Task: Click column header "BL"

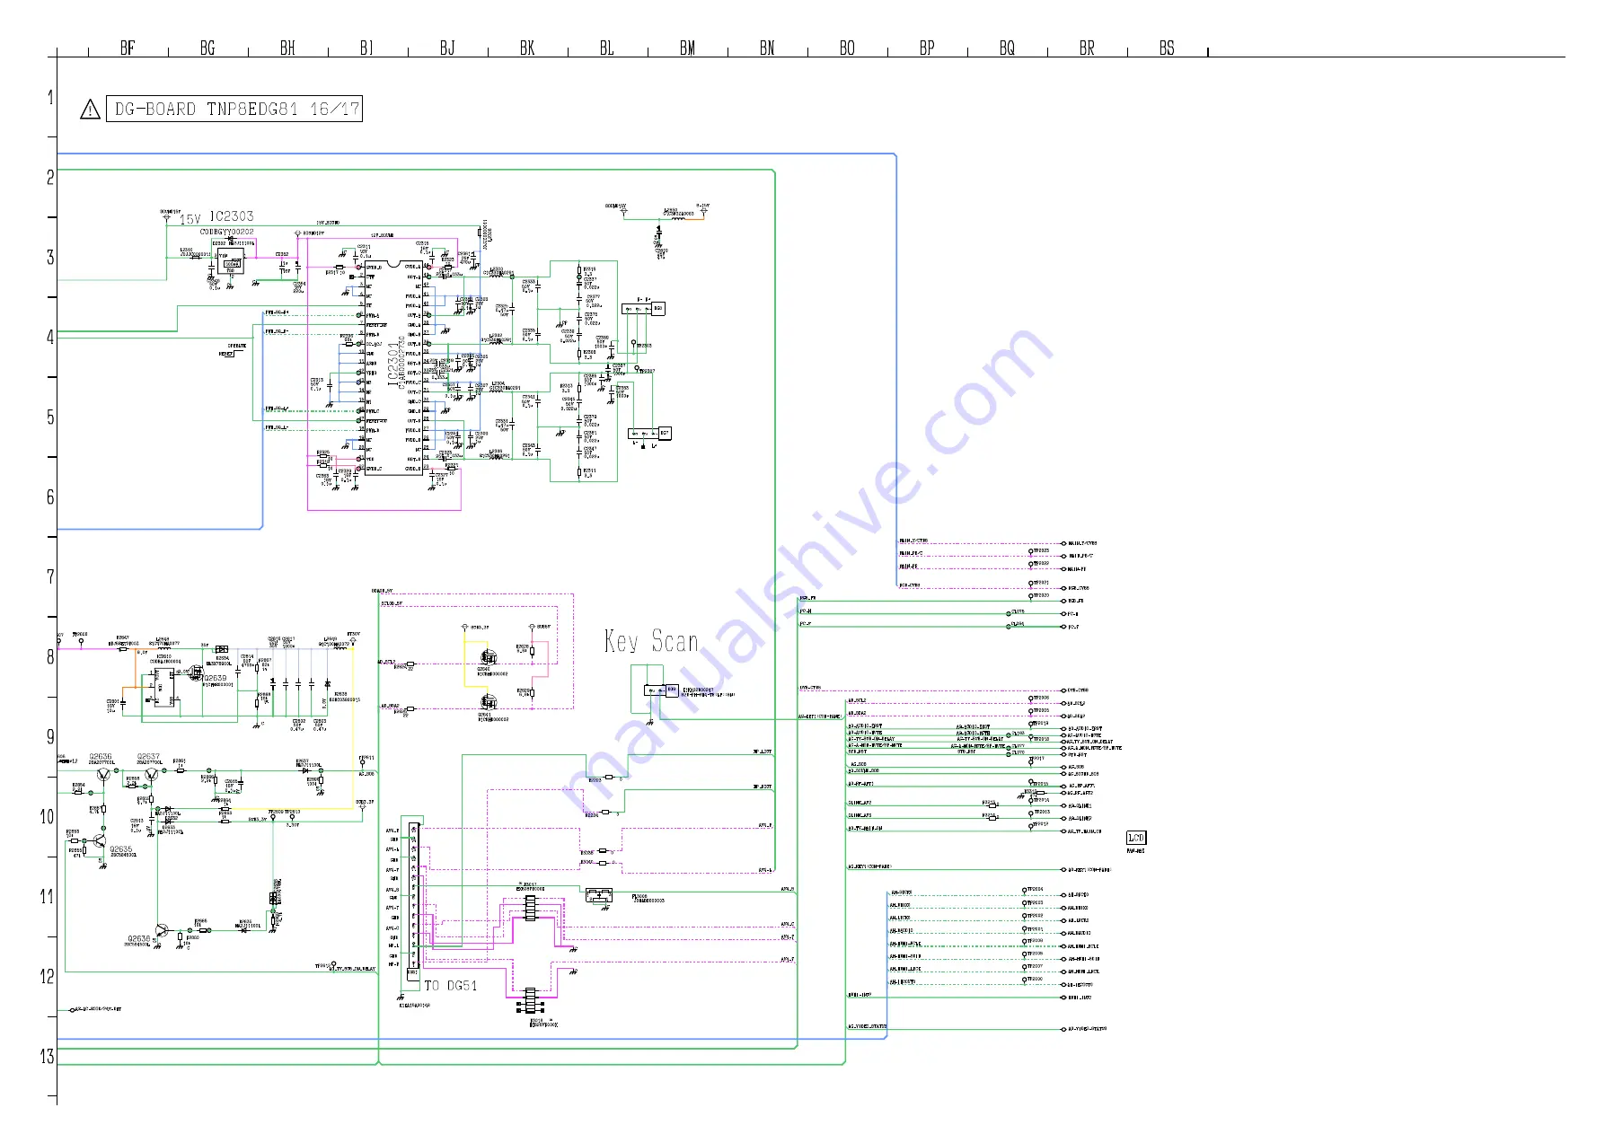Action: (607, 48)
